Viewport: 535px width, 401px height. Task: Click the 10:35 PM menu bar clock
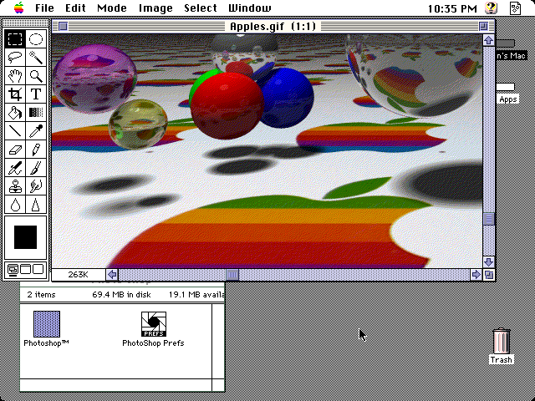point(452,8)
